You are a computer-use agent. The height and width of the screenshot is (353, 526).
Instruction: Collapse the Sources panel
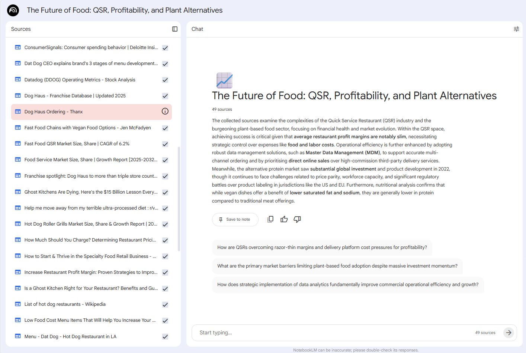tap(175, 29)
